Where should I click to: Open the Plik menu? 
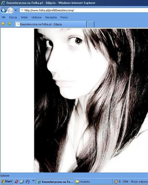(x=4, y=17)
